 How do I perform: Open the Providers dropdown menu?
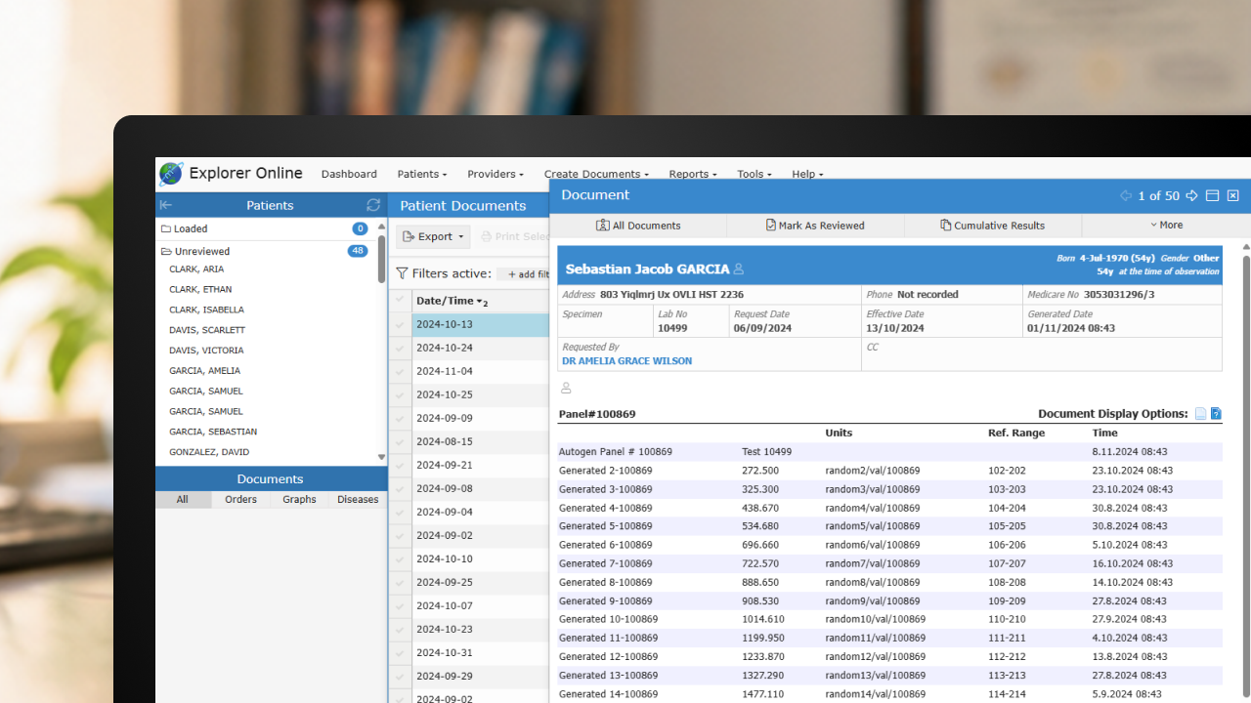pos(495,174)
